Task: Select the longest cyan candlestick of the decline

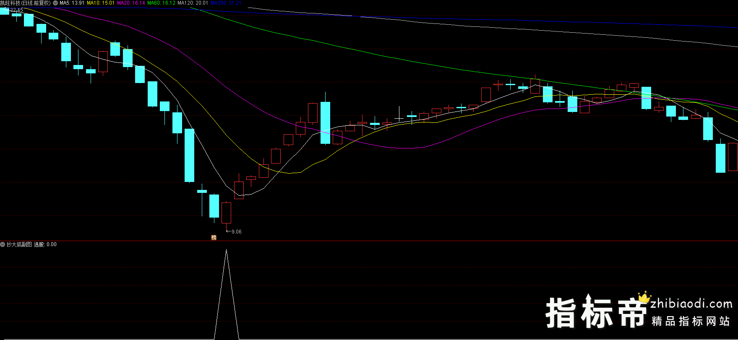Action: tap(190, 155)
